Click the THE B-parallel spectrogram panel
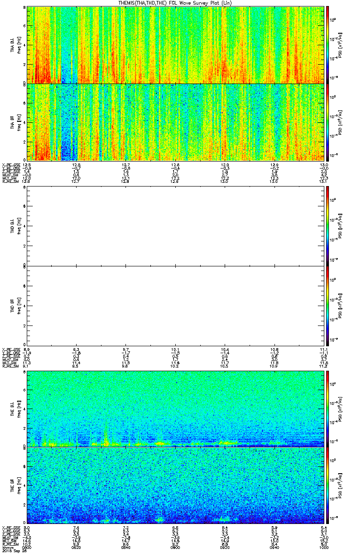346x554 pixels. click(x=176, y=486)
